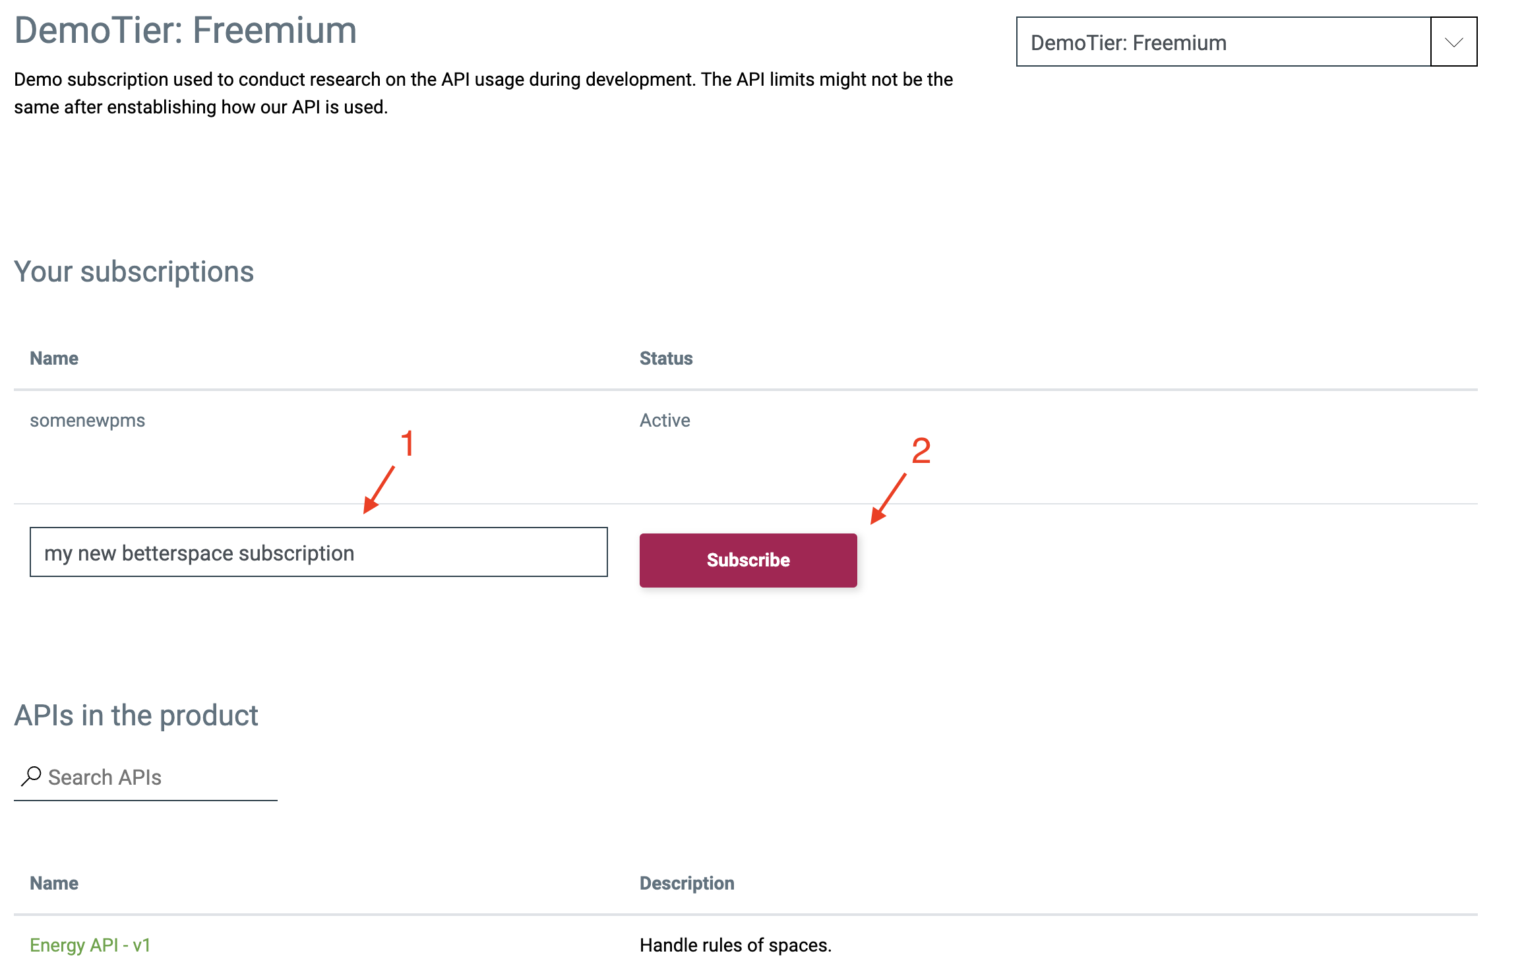The width and height of the screenshot is (1522, 972).
Task: Click Name header in subscriptions table
Action: (x=54, y=358)
